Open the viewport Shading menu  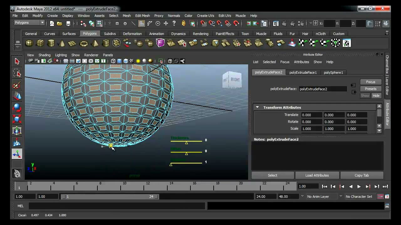pyautogui.click(x=44, y=55)
